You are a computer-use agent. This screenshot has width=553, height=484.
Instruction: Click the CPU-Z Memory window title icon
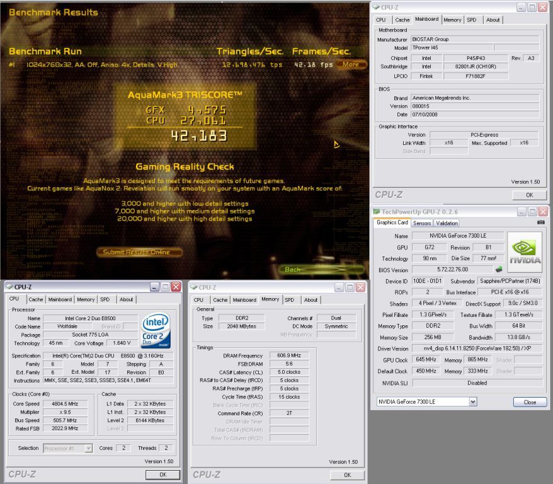193,287
